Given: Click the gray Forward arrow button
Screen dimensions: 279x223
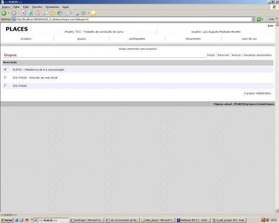Looking at the screenshot, I should (x=13, y=13).
